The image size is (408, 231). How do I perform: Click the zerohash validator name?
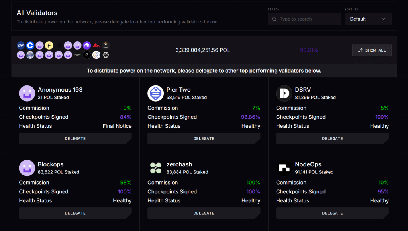(x=179, y=164)
